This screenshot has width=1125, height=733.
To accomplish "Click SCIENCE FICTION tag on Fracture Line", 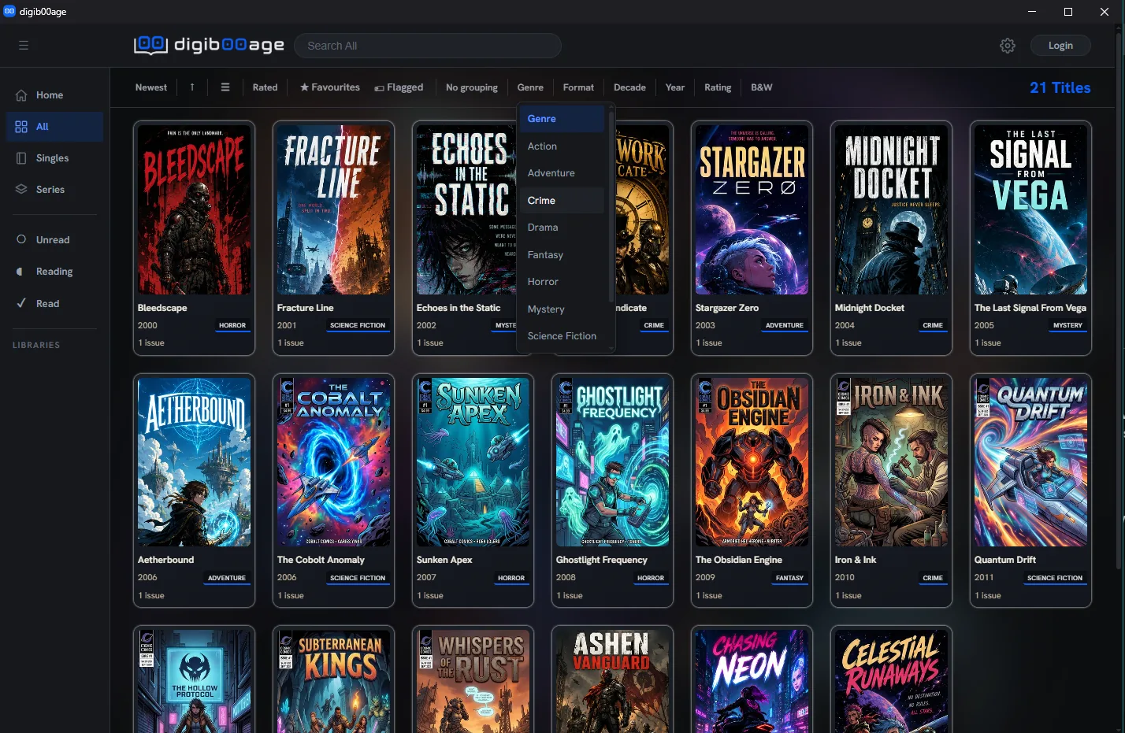I will click(x=358, y=325).
